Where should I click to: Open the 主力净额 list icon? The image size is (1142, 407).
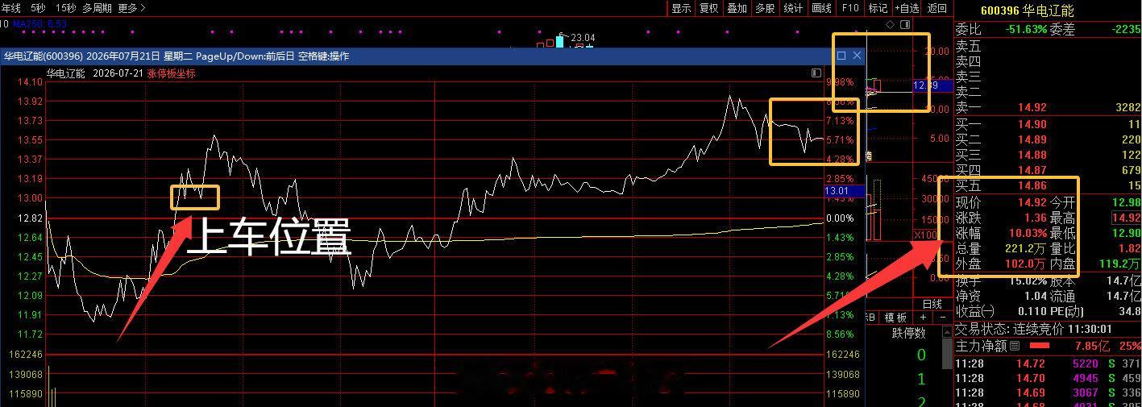click(x=1014, y=346)
